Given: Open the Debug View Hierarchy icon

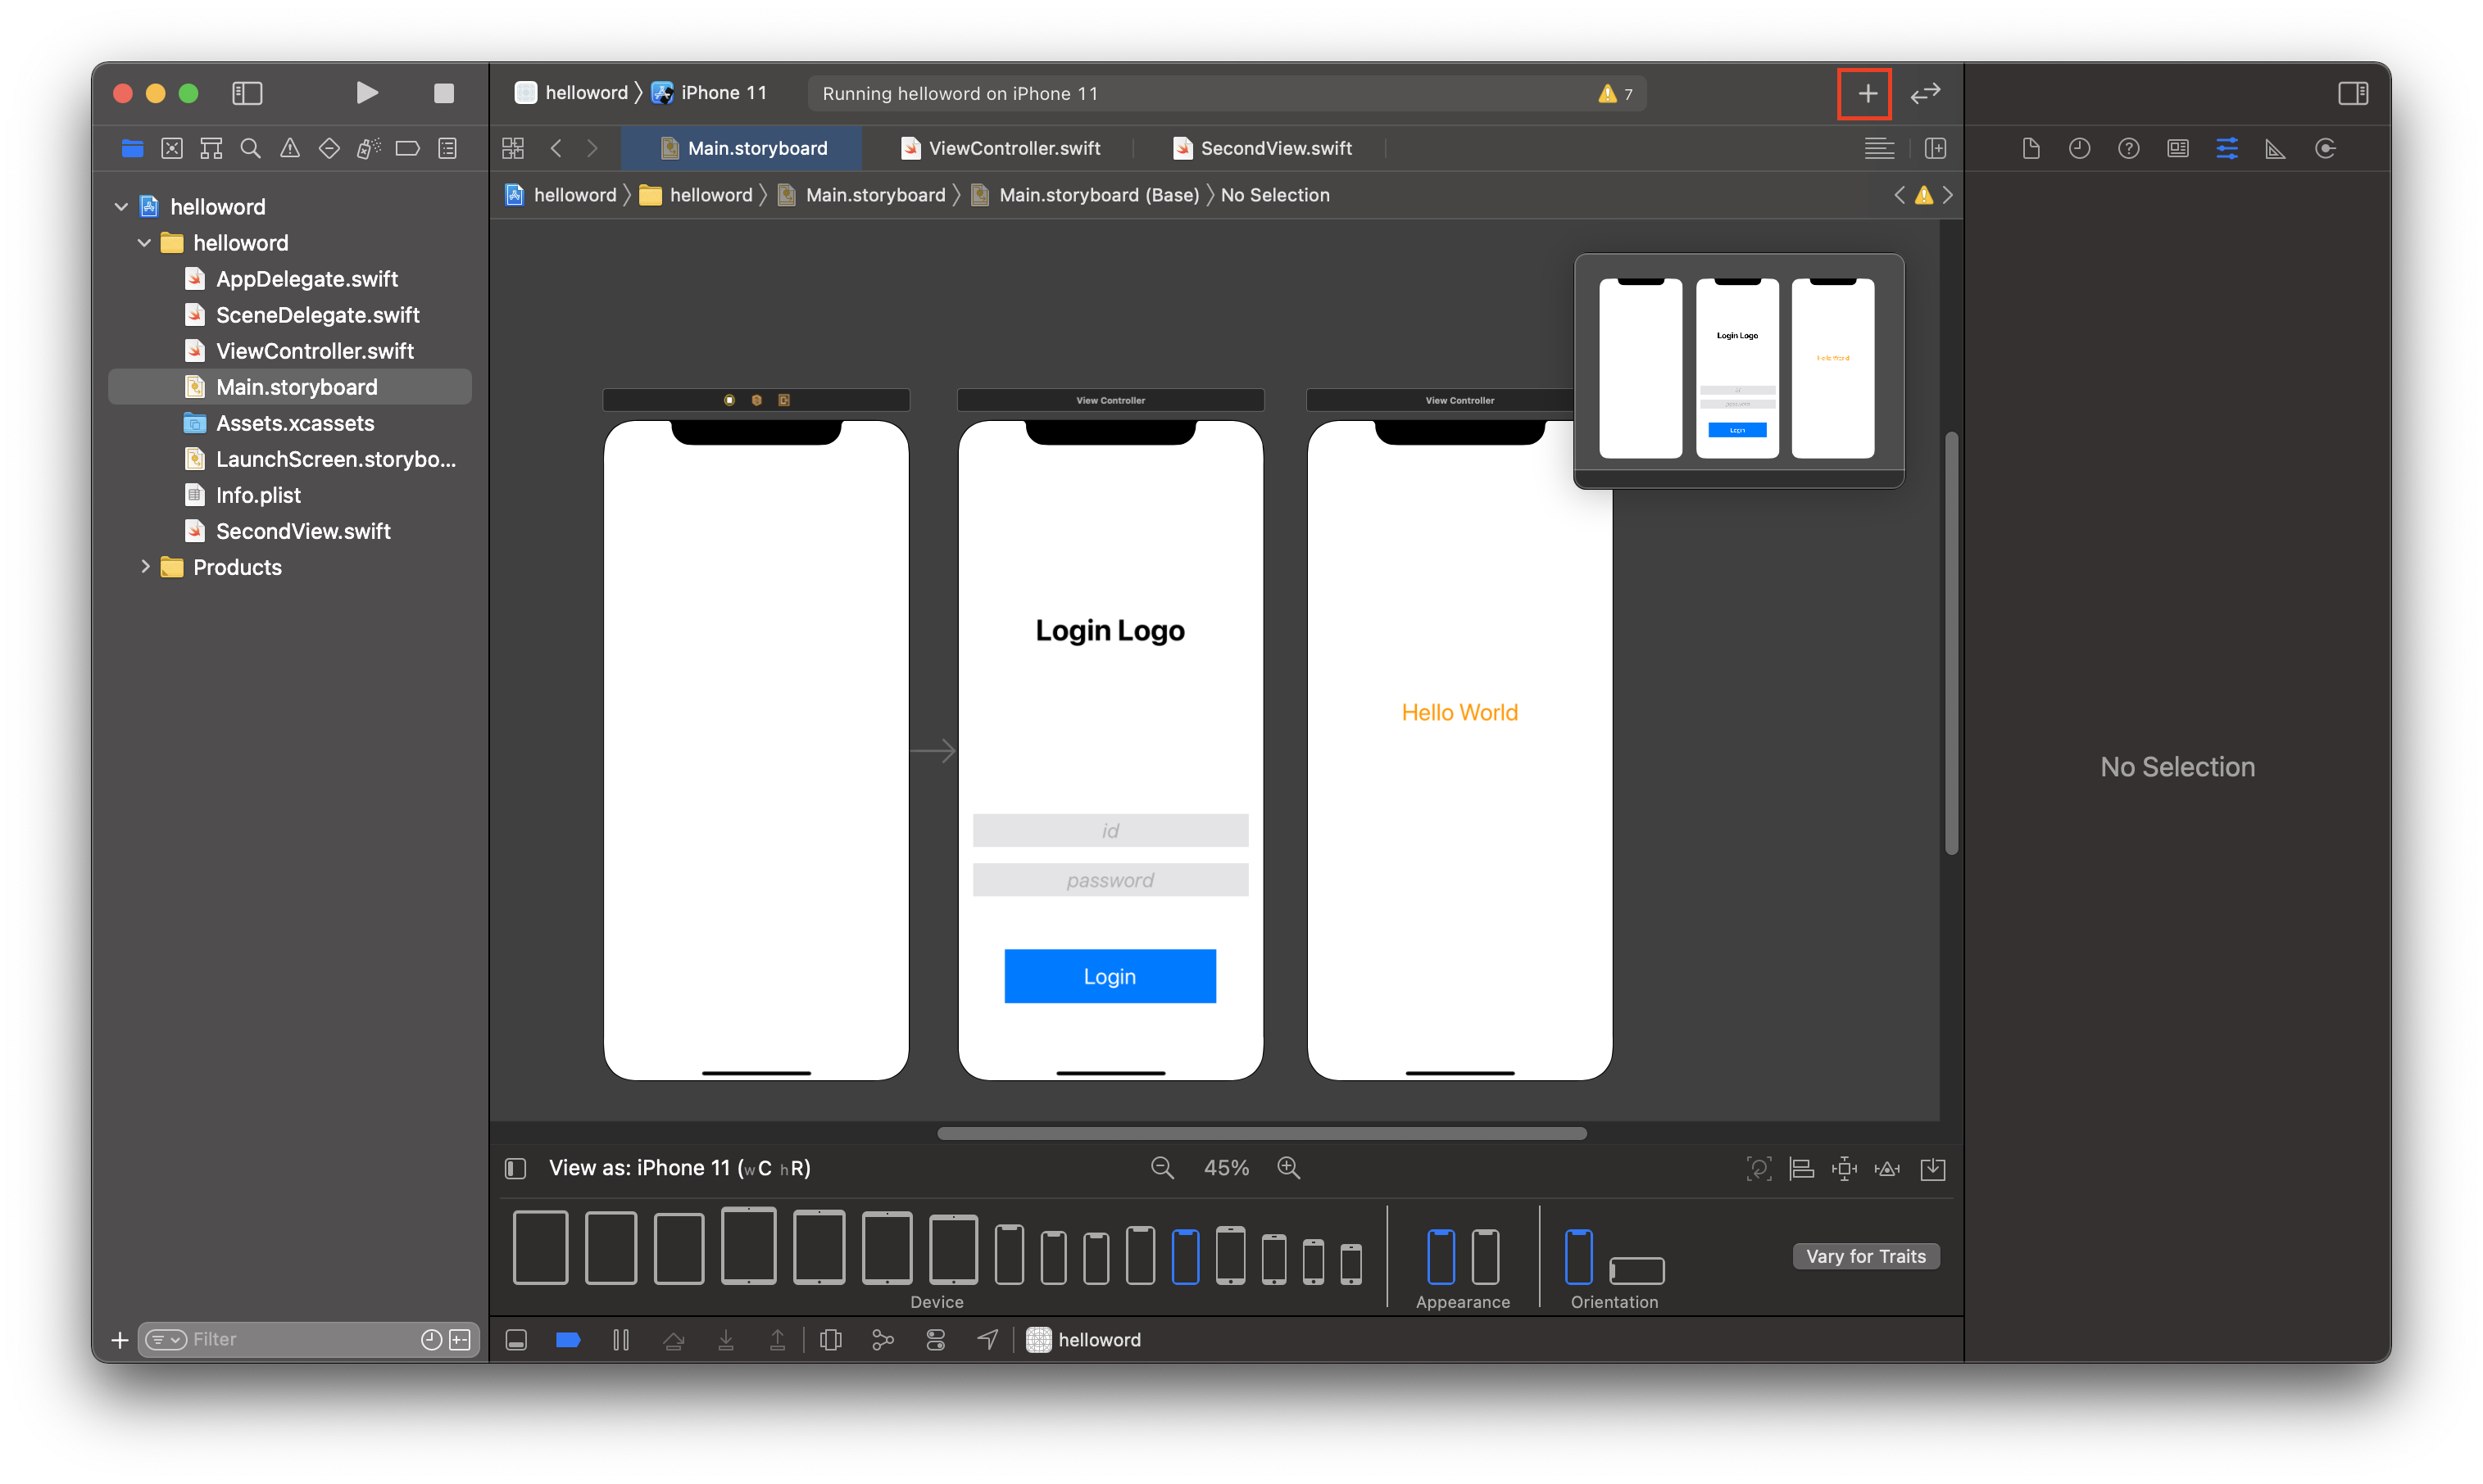Looking at the screenshot, I should coord(830,1339).
